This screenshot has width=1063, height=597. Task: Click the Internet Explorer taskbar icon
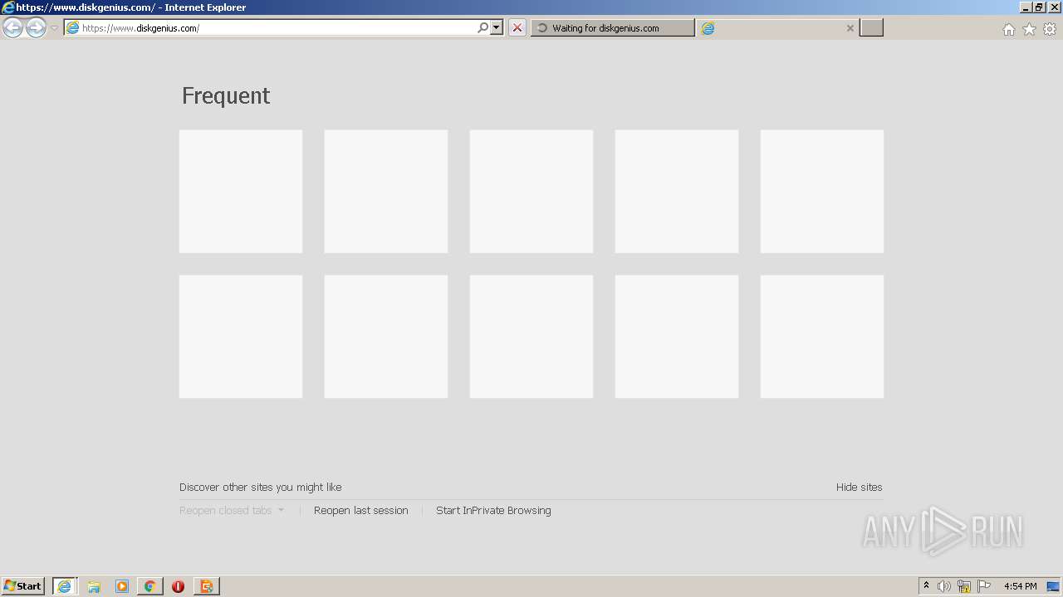(65, 586)
